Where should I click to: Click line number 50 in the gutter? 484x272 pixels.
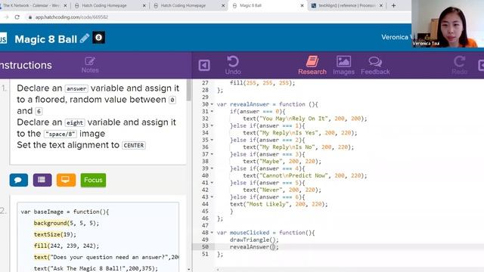coord(205,247)
